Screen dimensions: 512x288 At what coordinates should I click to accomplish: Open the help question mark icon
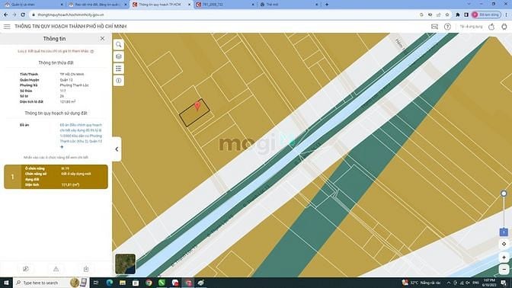click(447, 27)
